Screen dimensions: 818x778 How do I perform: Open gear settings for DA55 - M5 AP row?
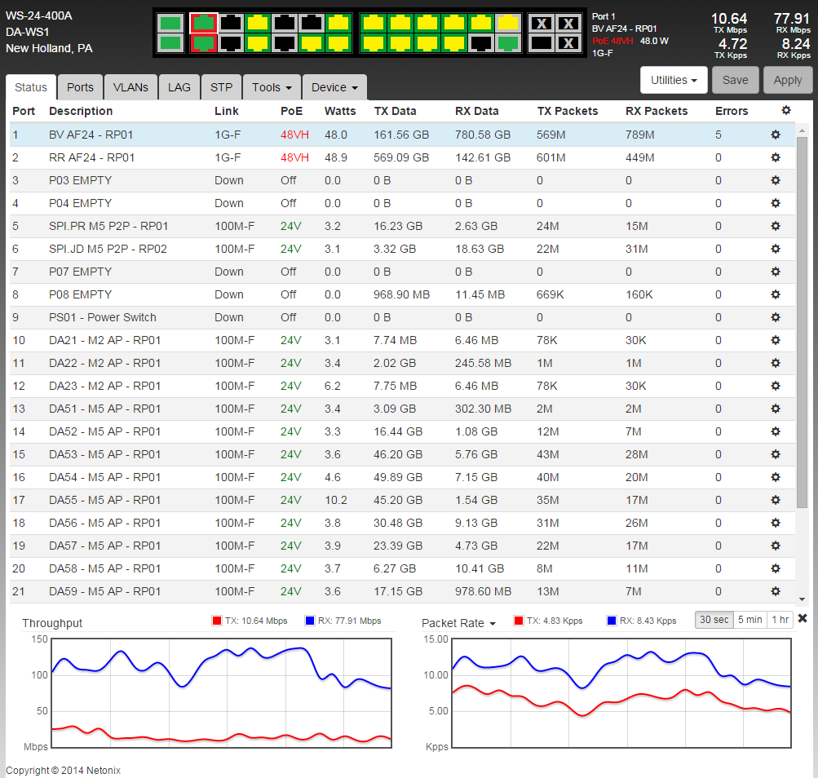[776, 500]
